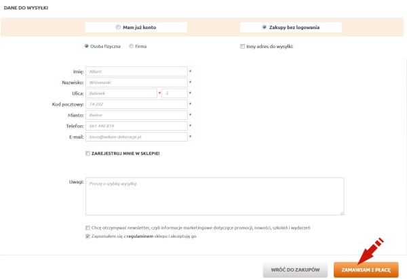Enable "Inny adres do wysyłki" checkbox

click(242, 47)
